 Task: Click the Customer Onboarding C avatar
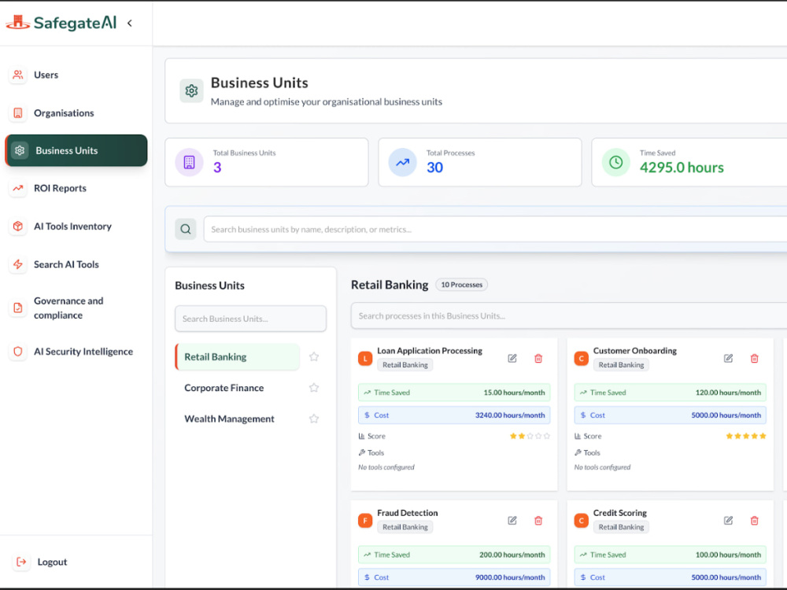pyautogui.click(x=582, y=358)
